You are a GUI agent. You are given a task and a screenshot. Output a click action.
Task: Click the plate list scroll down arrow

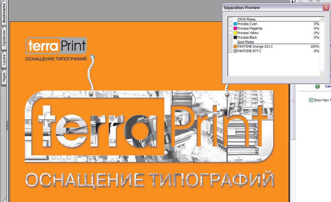(322, 73)
